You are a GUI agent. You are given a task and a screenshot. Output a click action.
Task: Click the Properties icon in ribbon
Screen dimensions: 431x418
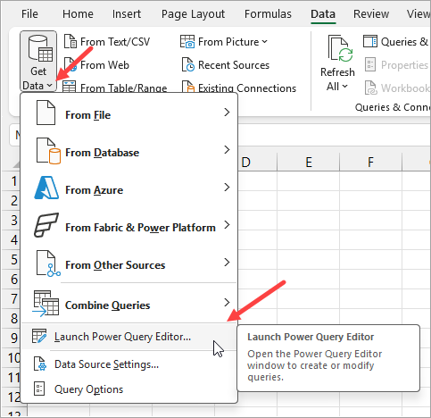(x=370, y=64)
